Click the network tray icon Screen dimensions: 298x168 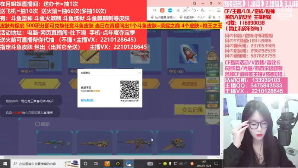coord(175,164)
